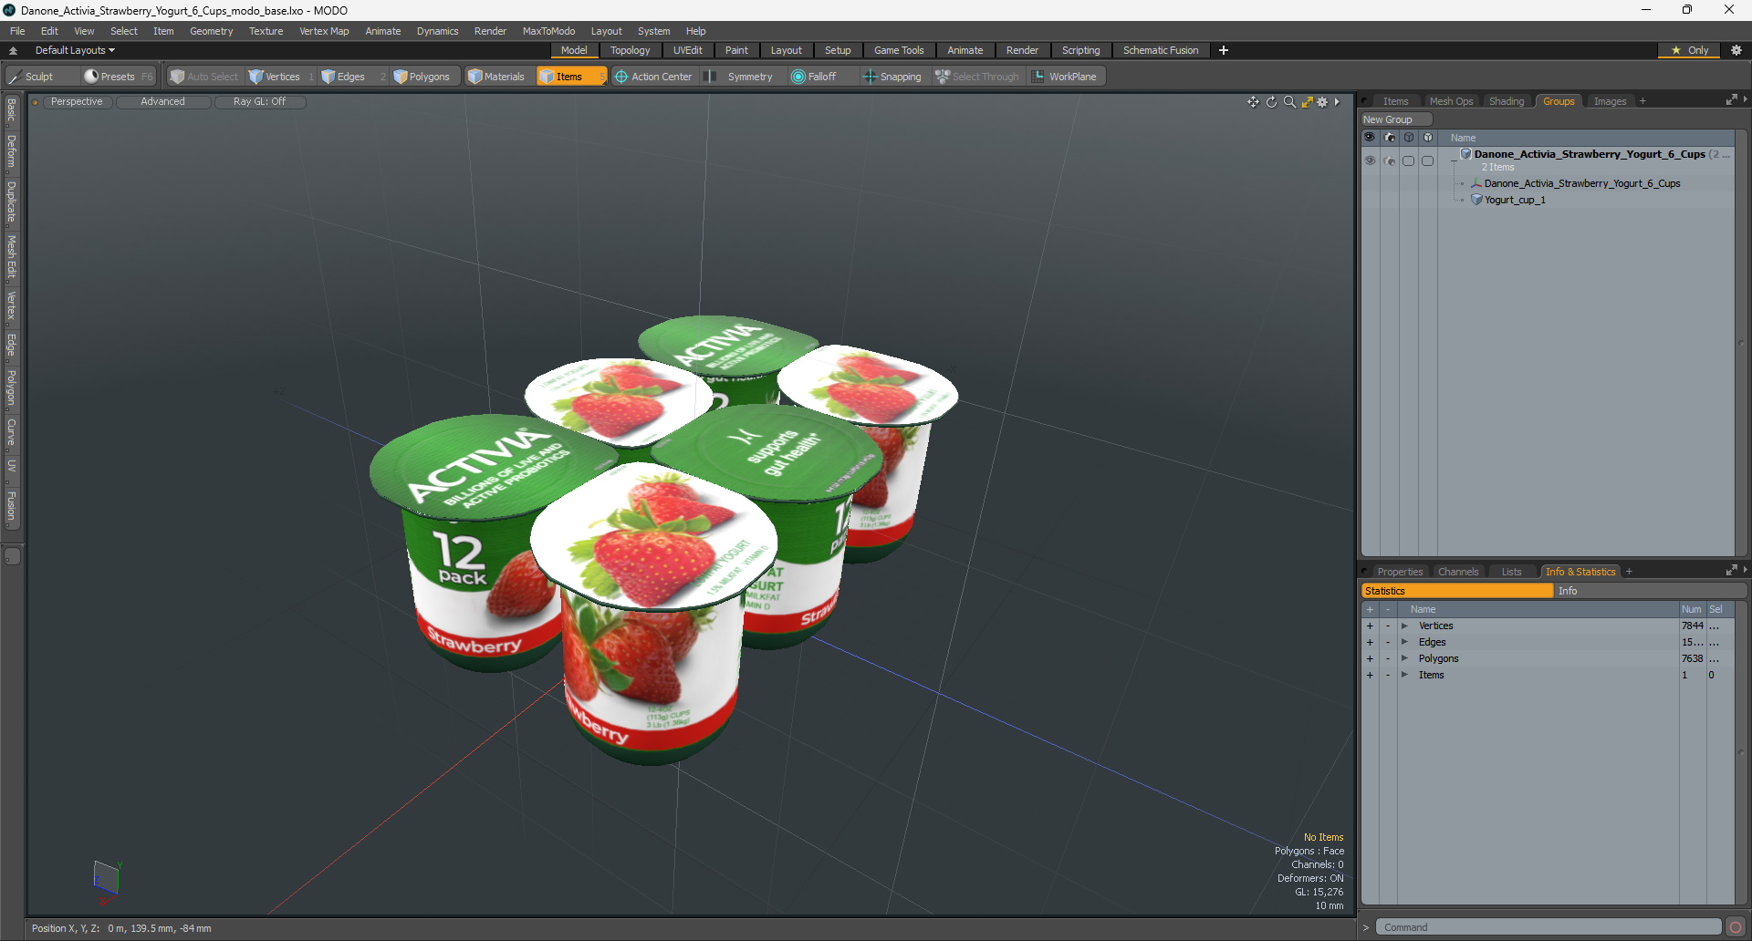Select Yogurt_cup_1 in the group tree
This screenshot has height=941, width=1752.
(x=1515, y=200)
